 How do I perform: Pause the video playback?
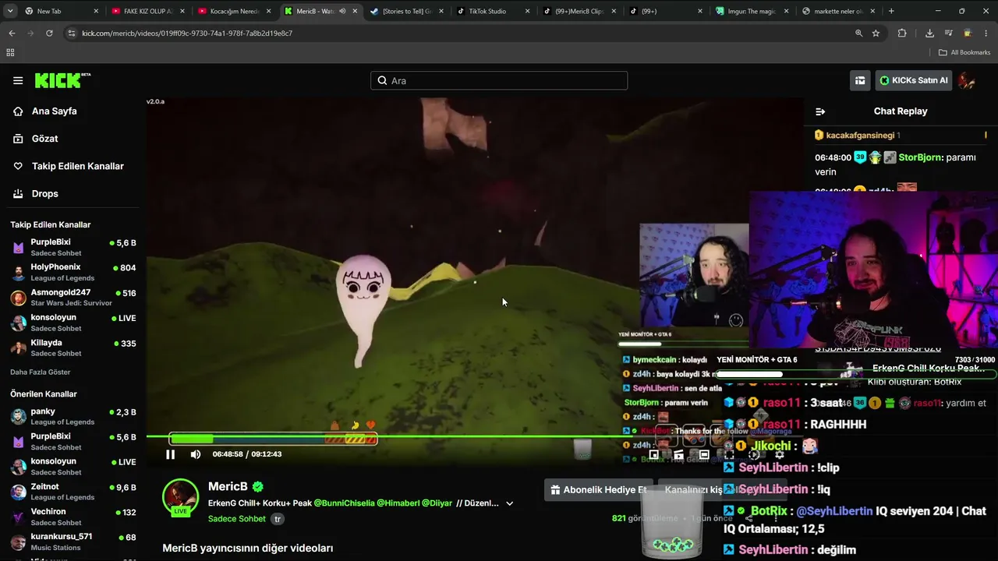click(170, 454)
